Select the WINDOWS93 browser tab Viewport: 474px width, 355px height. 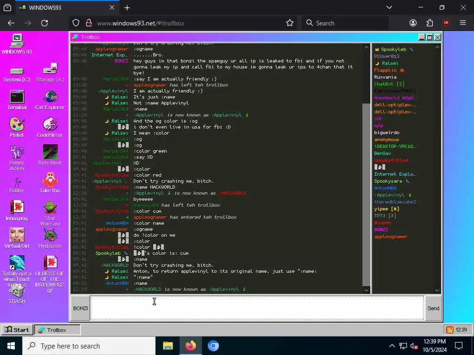pyautogui.click(x=67, y=7)
